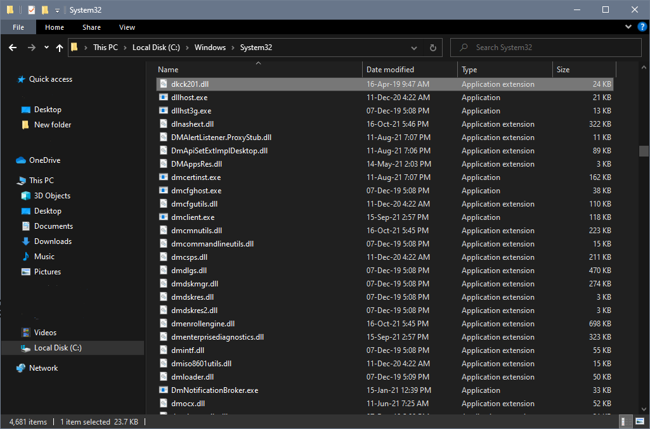
Task: Select the dmiso8601utils.dll file name
Action: [201, 364]
